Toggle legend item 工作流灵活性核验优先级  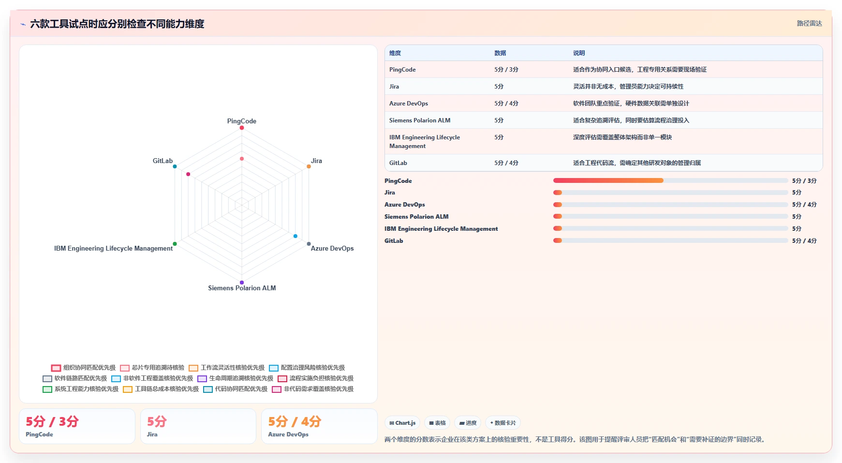226,368
